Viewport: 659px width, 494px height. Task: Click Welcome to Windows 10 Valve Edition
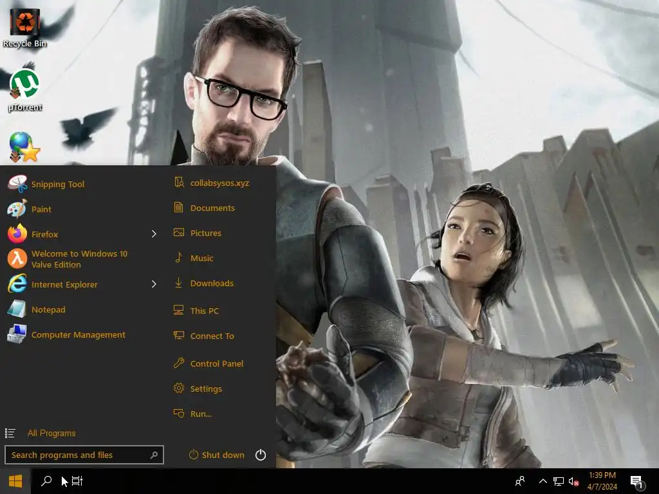pyautogui.click(x=79, y=259)
